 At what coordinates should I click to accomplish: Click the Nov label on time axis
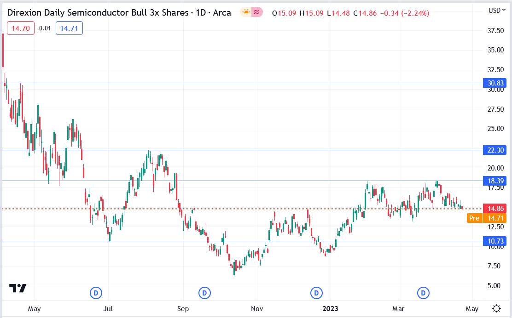[x=257, y=308]
